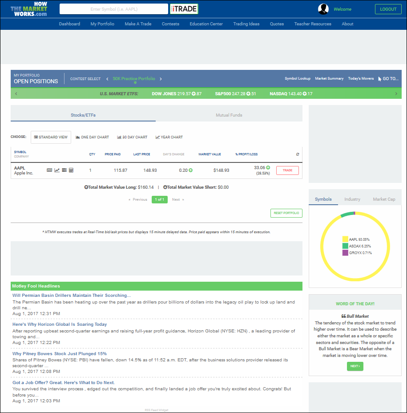Select the STANDARD VIEW option
407x413 pixels.
coord(51,137)
